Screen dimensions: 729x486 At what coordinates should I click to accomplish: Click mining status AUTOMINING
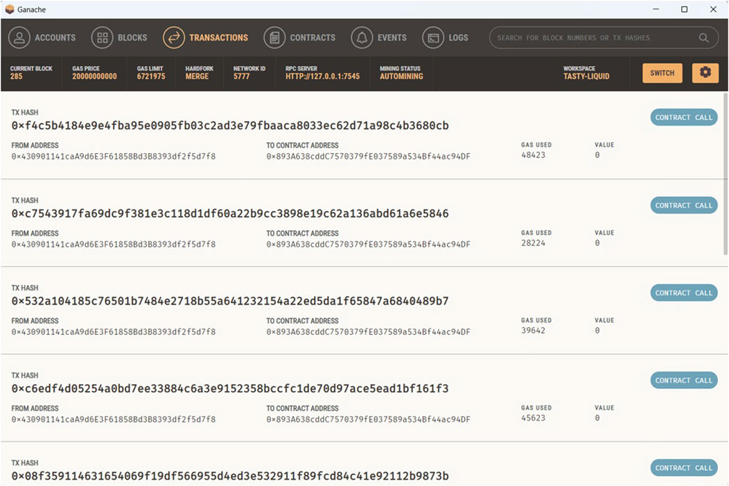pyautogui.click(x=401, y=76)
